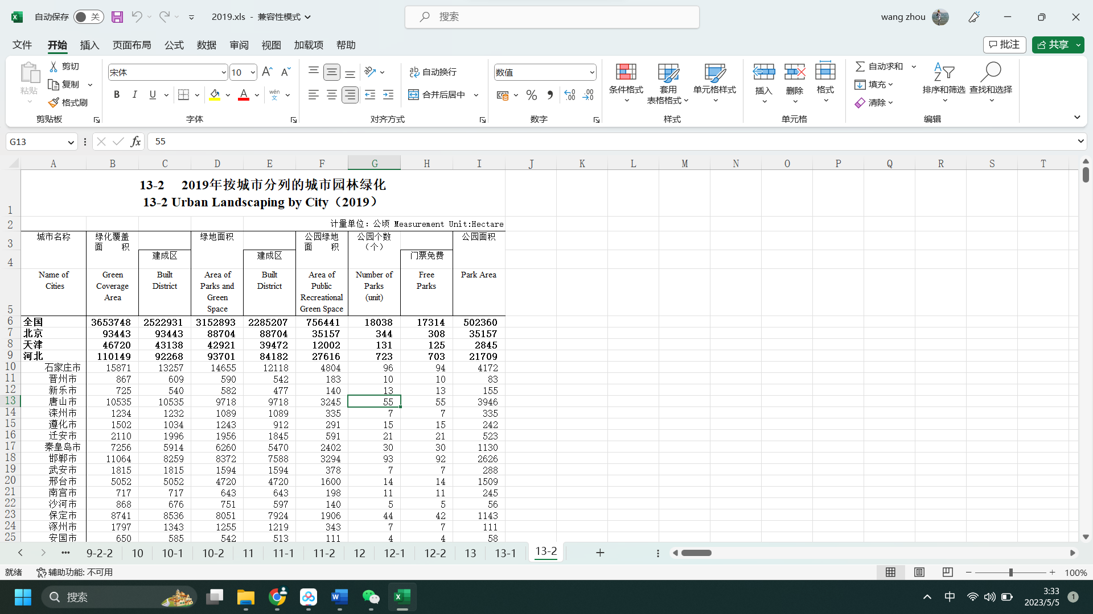Viewport: 1093px width, 614px height.
Task: Toggle the AutoSave switch
Action: 88,17
